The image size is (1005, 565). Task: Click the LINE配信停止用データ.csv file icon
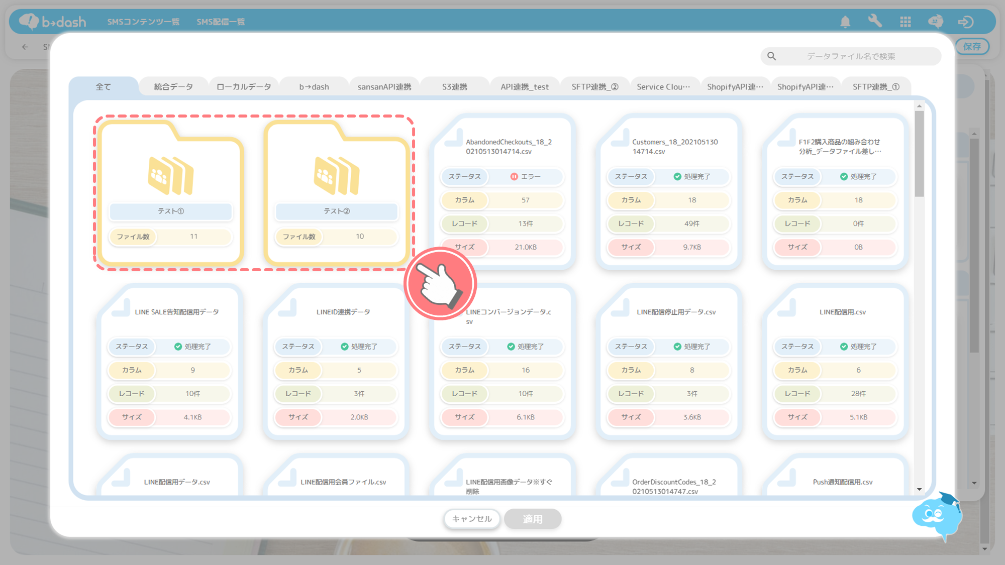[x=621, y=308]
